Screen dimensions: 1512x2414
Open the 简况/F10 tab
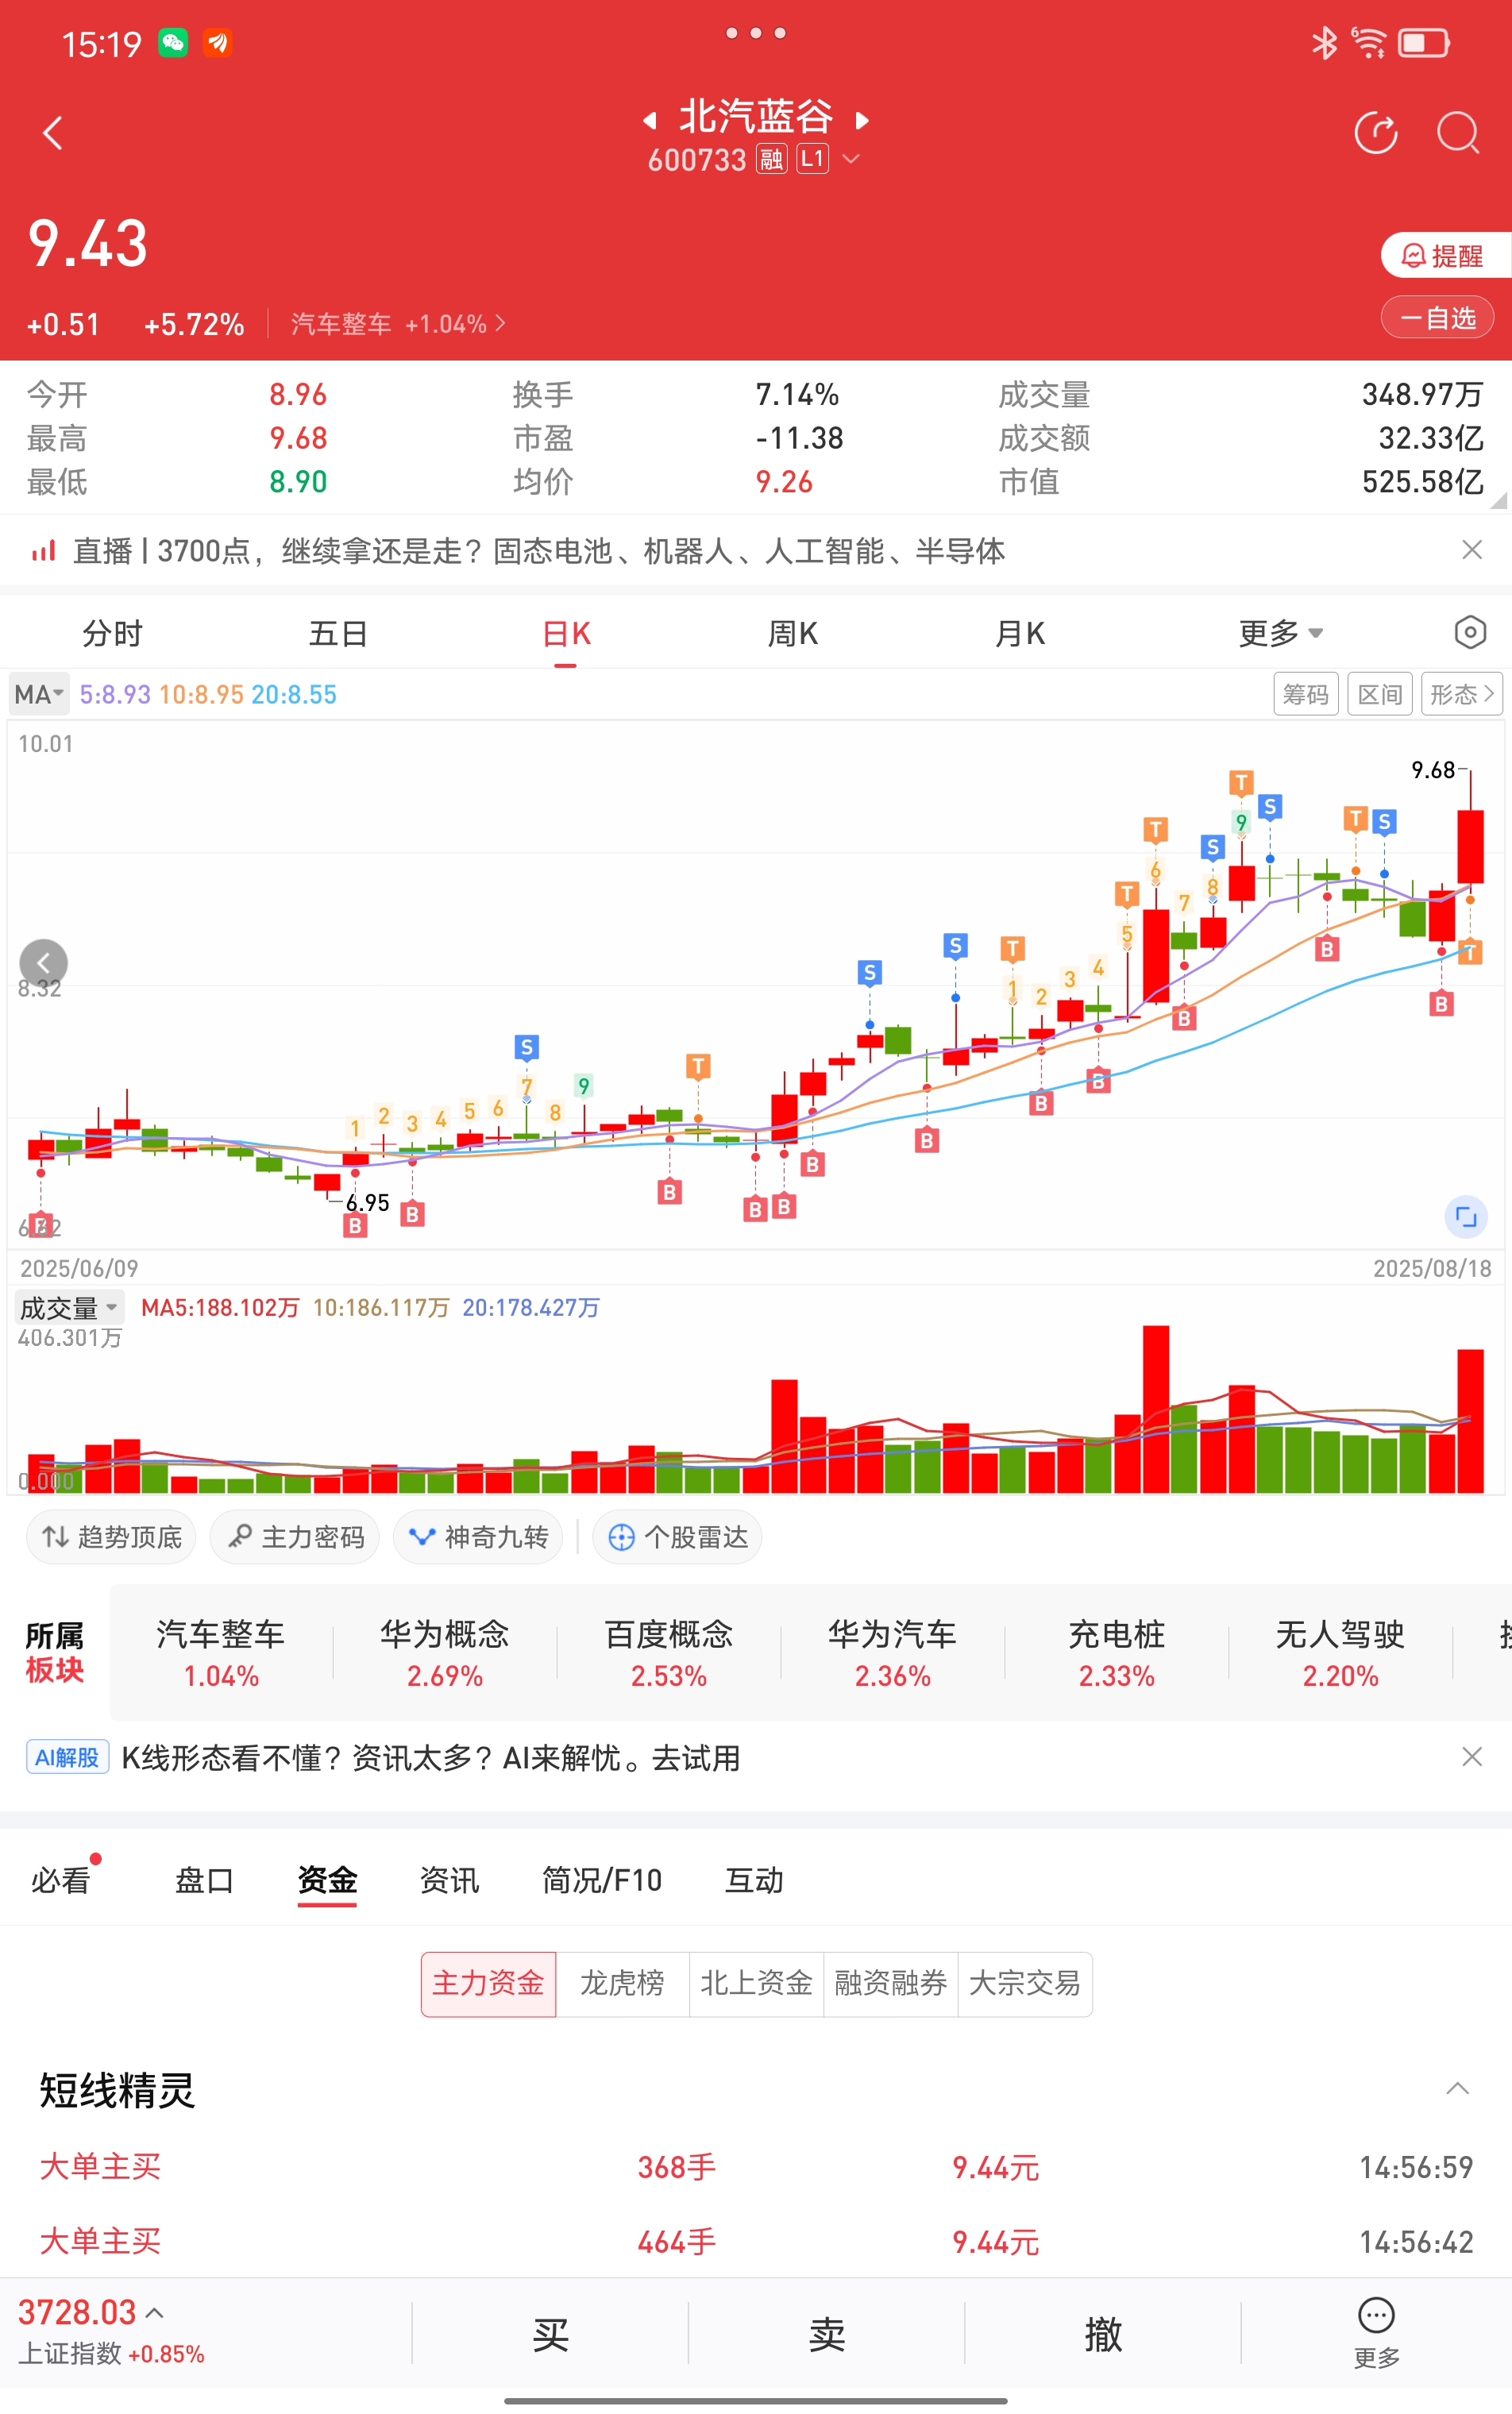[602, 1880]
